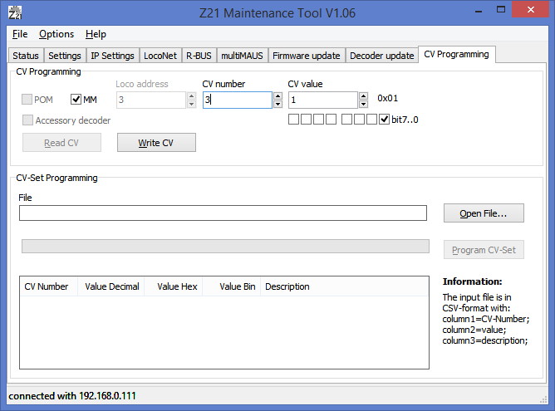Click the CV-Set programming progress bar

click(225, 246)
